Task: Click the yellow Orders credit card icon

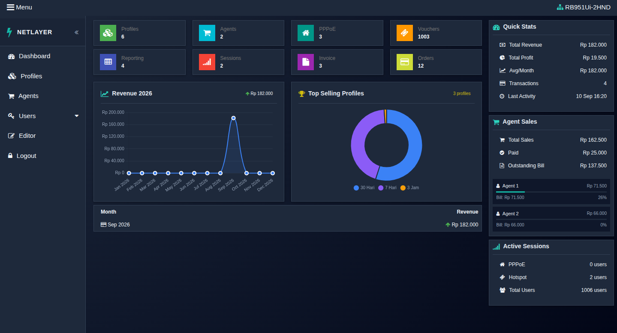Action: (x=405, y=62)
